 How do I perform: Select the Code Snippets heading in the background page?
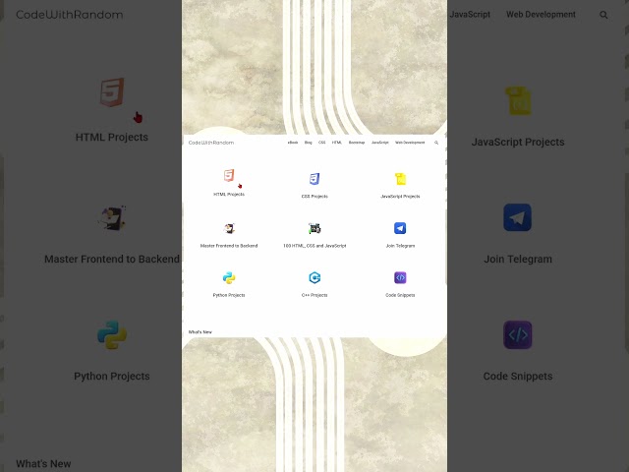(x=518, y=377)
